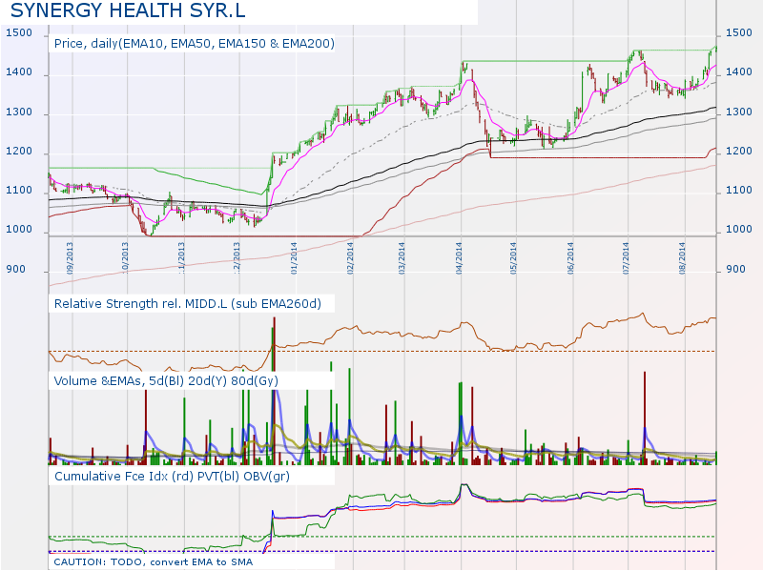Click the 03/2014 date marker
This screenshot has height=571, width=763.
402,257
